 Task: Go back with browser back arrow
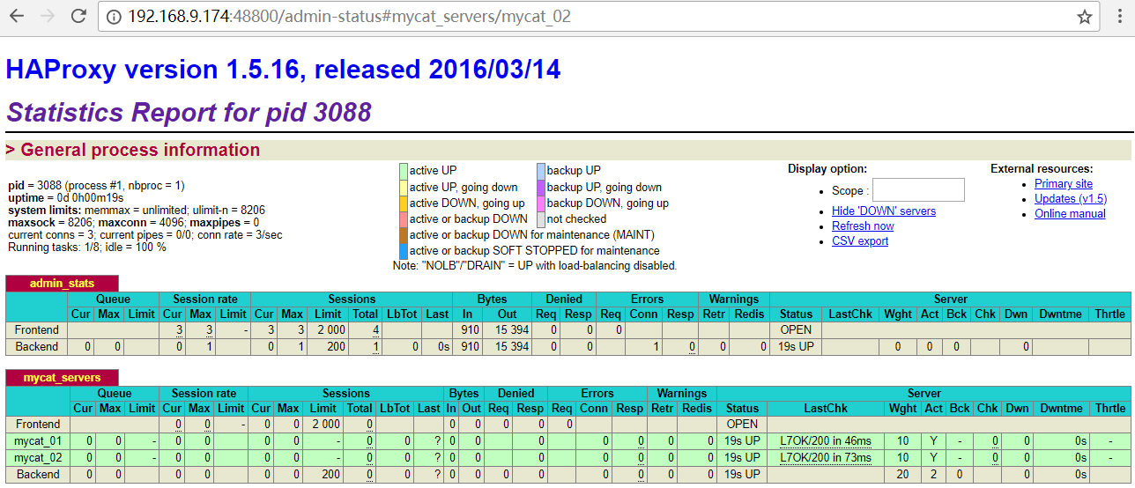pyautogui.click(x=17, y=16)
